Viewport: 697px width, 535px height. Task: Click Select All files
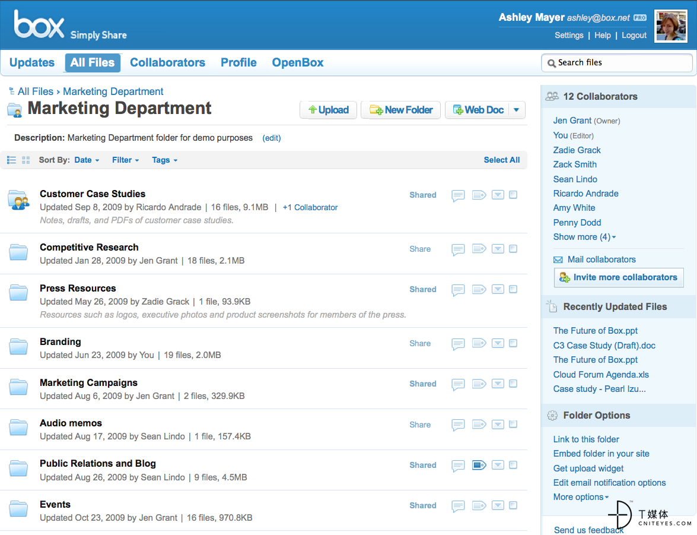[501, 160]
